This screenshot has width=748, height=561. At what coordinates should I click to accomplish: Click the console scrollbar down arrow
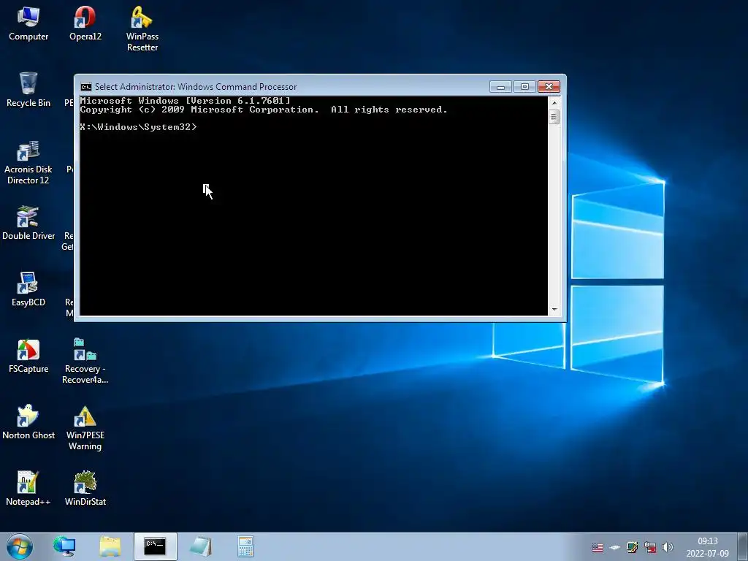554,310
